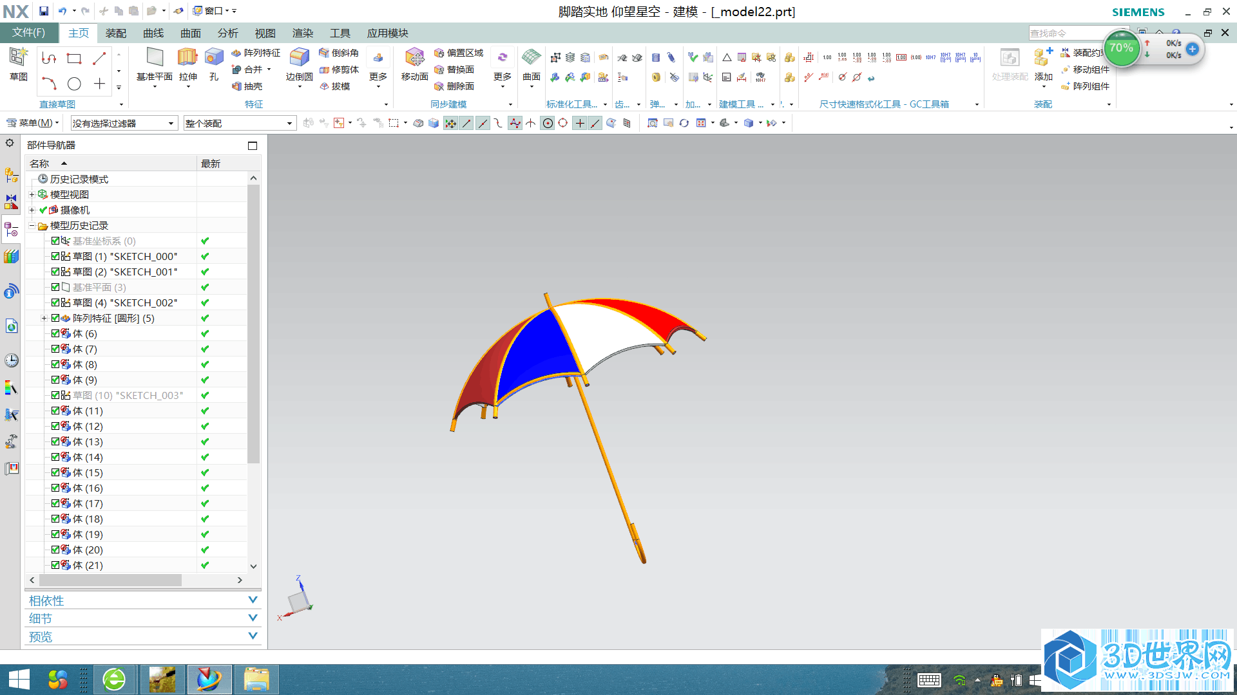Open the Add Component (添加) assembly tool
Screen dimensions: 1237x695
[1043, 64]
